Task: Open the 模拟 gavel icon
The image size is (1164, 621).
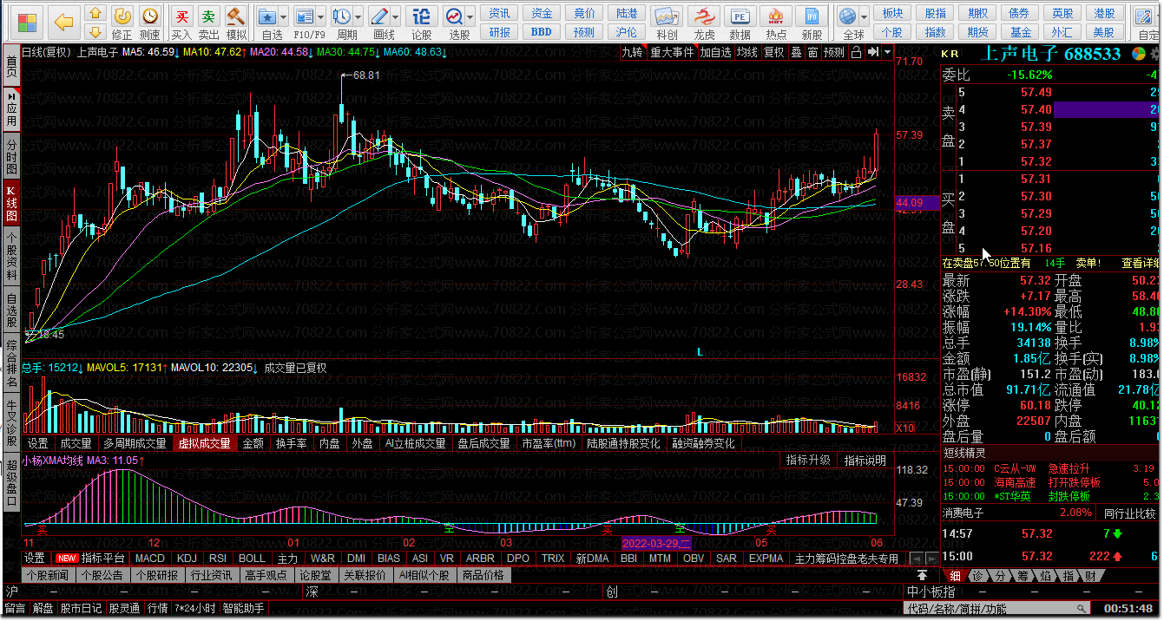Action: pos(235,16)
